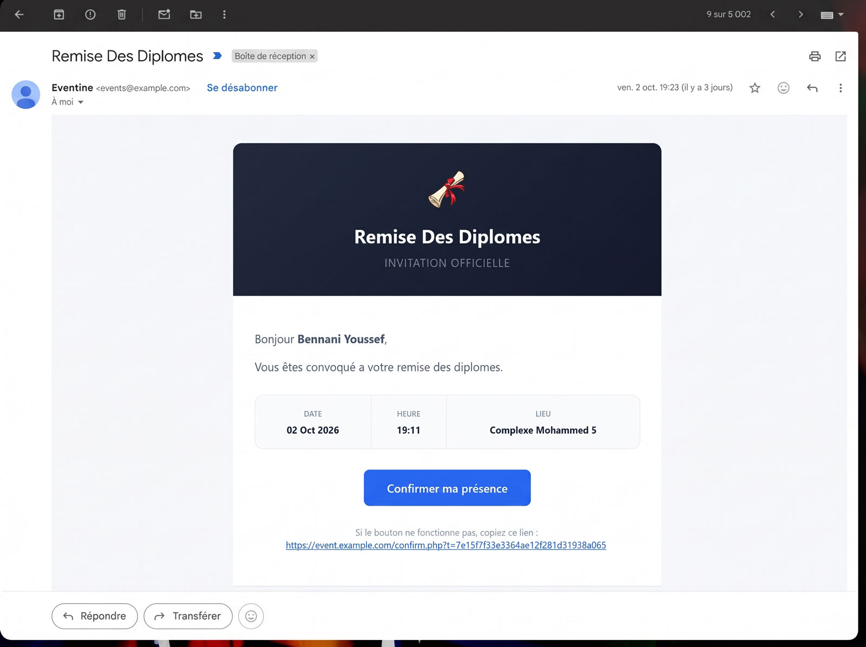The image size is (866, 647).
Task: Click sender name Eventine
Action: (x=72, y=88)
